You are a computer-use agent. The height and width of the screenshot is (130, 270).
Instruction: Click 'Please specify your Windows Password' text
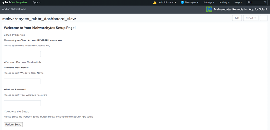(25, 95)
